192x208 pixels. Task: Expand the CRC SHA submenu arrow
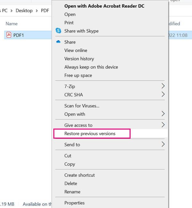pyautogui.click(x=163, y=94)
